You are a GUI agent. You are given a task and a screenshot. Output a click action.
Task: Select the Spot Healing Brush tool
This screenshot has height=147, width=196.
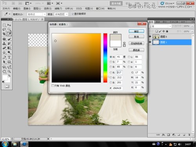point(4,39)
